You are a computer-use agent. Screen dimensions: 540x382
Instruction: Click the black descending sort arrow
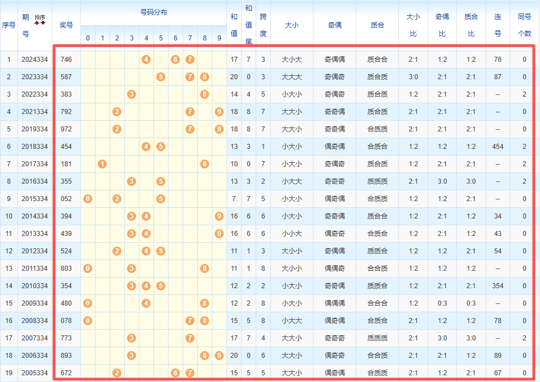43,23
